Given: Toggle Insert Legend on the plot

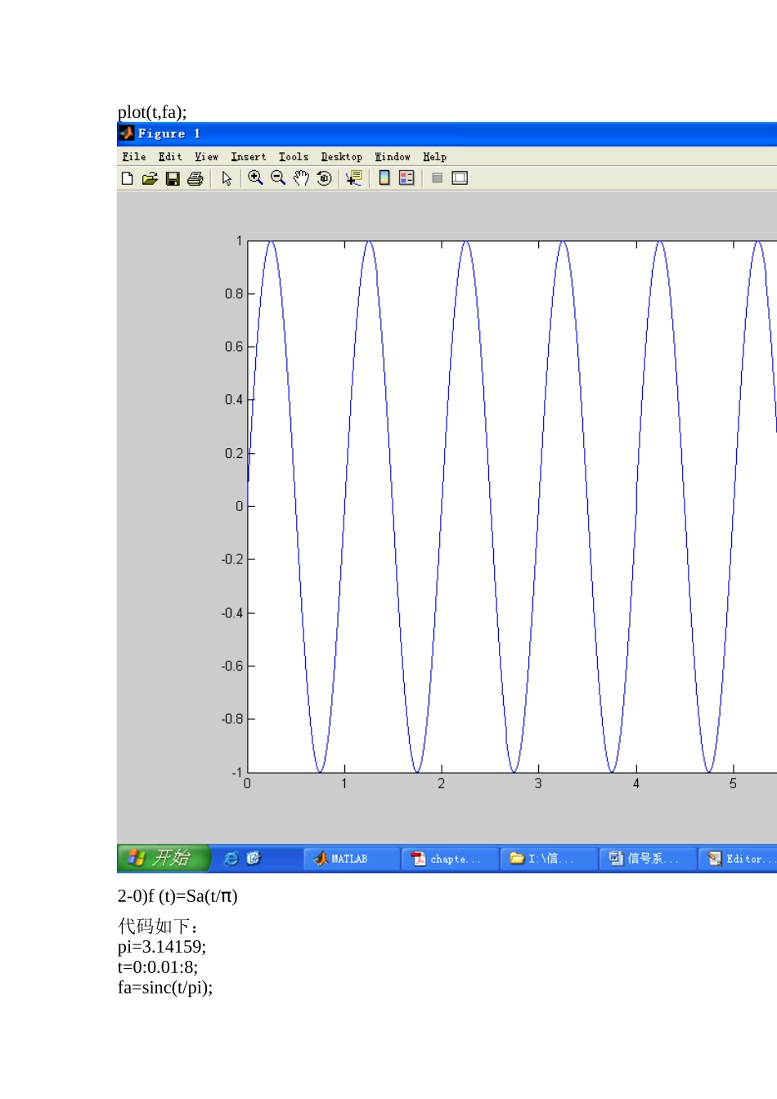Looking at the screenshot, I should pos(406,178).
